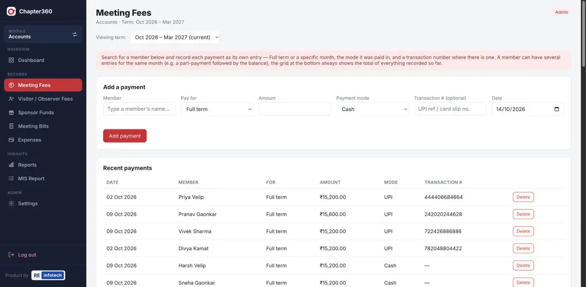
Task: Click the Meeting Fees icon in sidebar
Action: click(11, 85)
